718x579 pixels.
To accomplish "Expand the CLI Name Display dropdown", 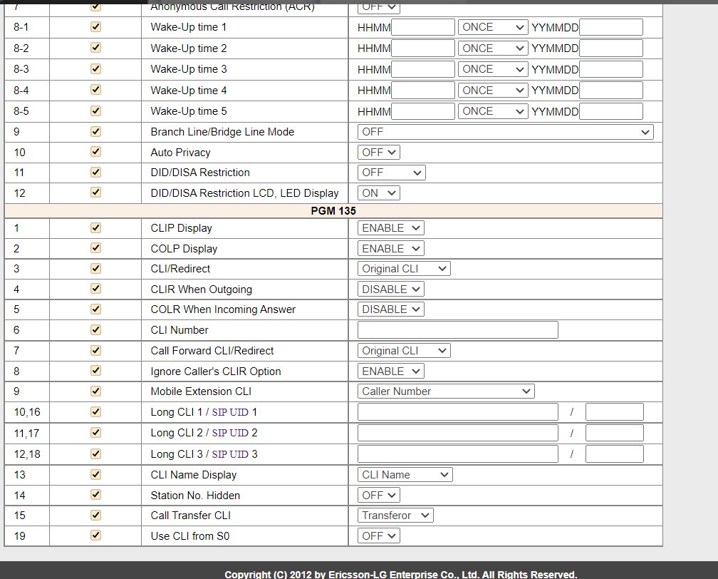I will 405,475.
